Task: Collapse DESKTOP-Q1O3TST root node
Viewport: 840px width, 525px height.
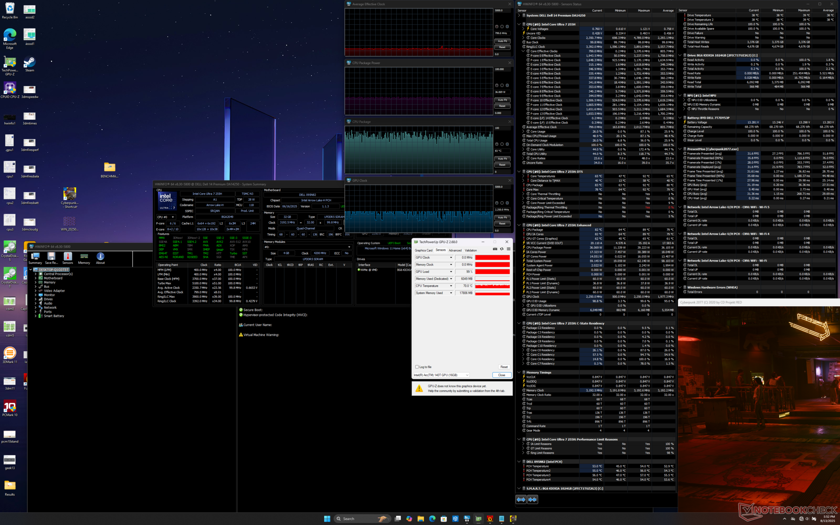Action: [x=31, y=269]
